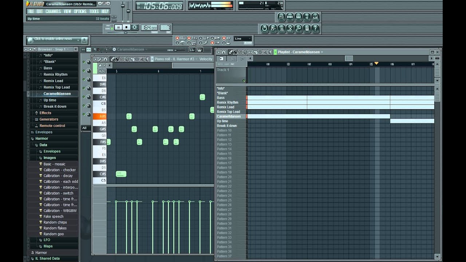Adjust the master volume slider

[123, 5]
